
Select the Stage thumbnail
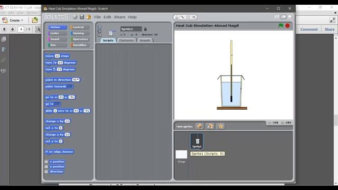point(182,155)
